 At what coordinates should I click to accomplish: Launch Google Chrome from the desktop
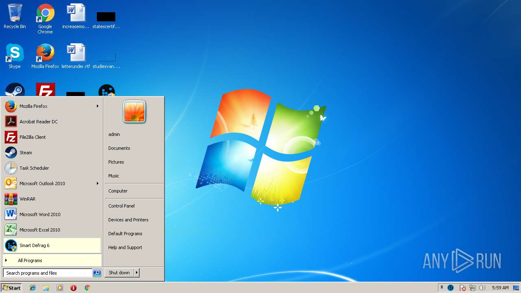[x=45, y=19]
